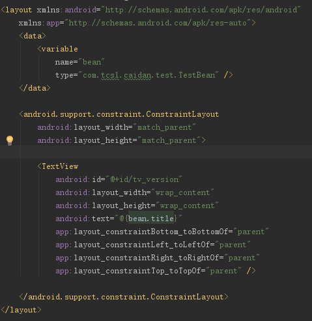Click the closing layout tag
This screenshot has height=321, width=312.
[21, 310]
